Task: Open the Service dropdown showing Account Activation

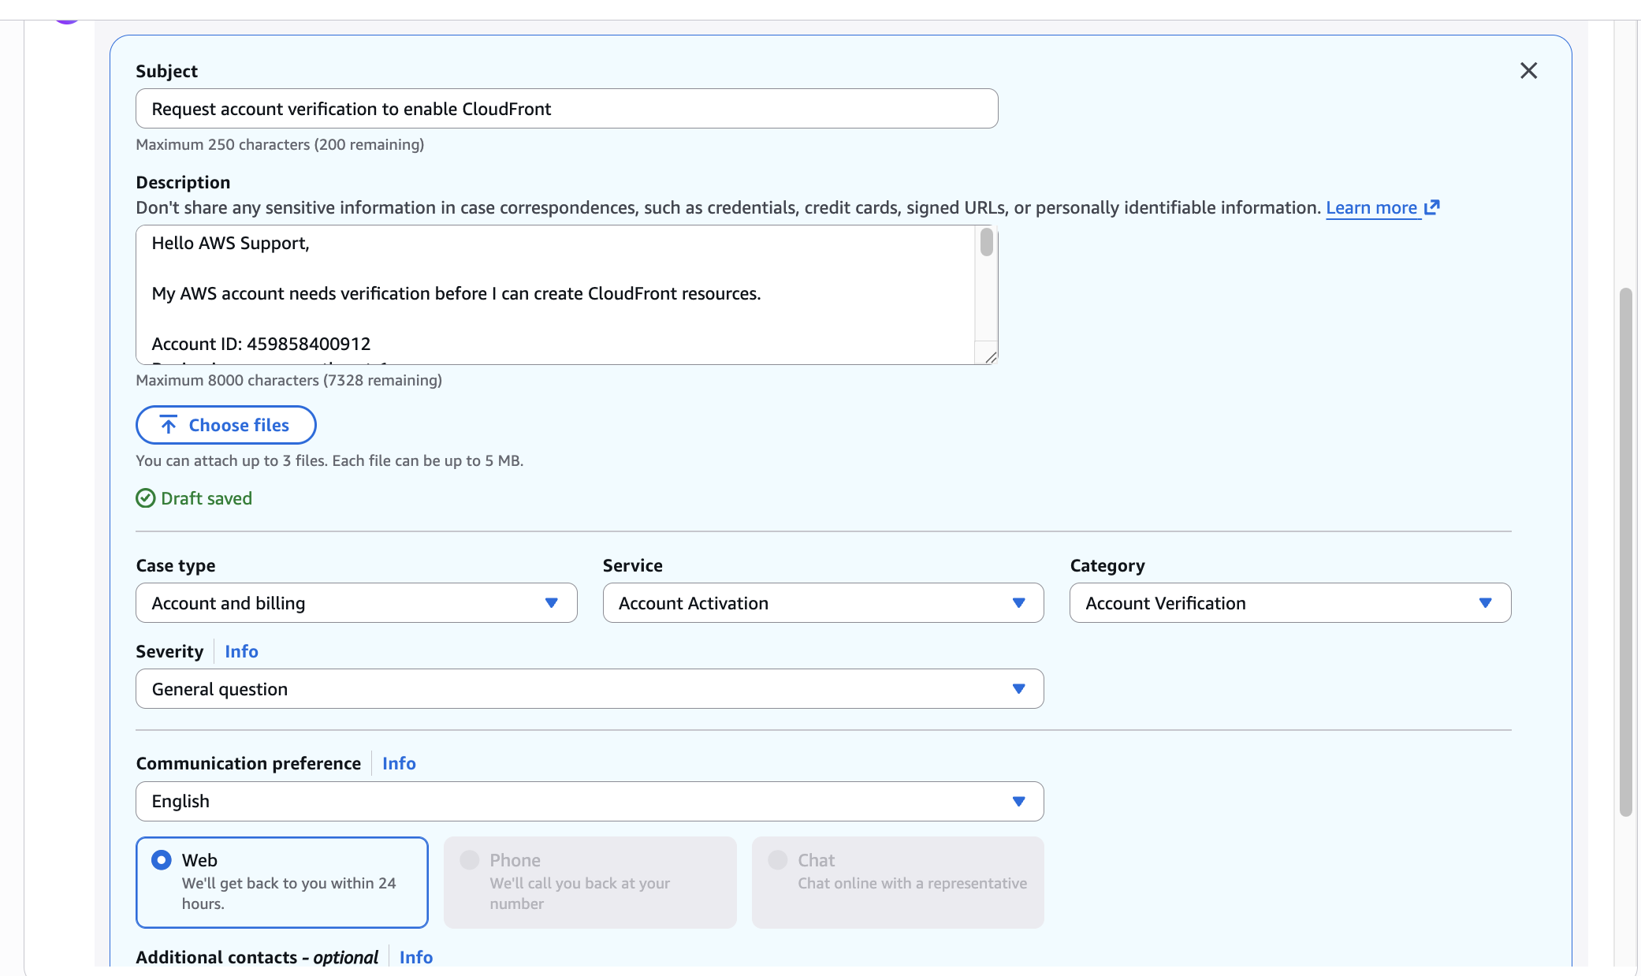Action: point(823,603)
